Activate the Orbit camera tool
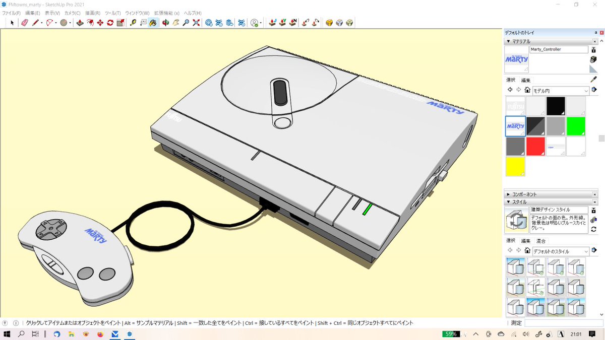 click(165, 23)
